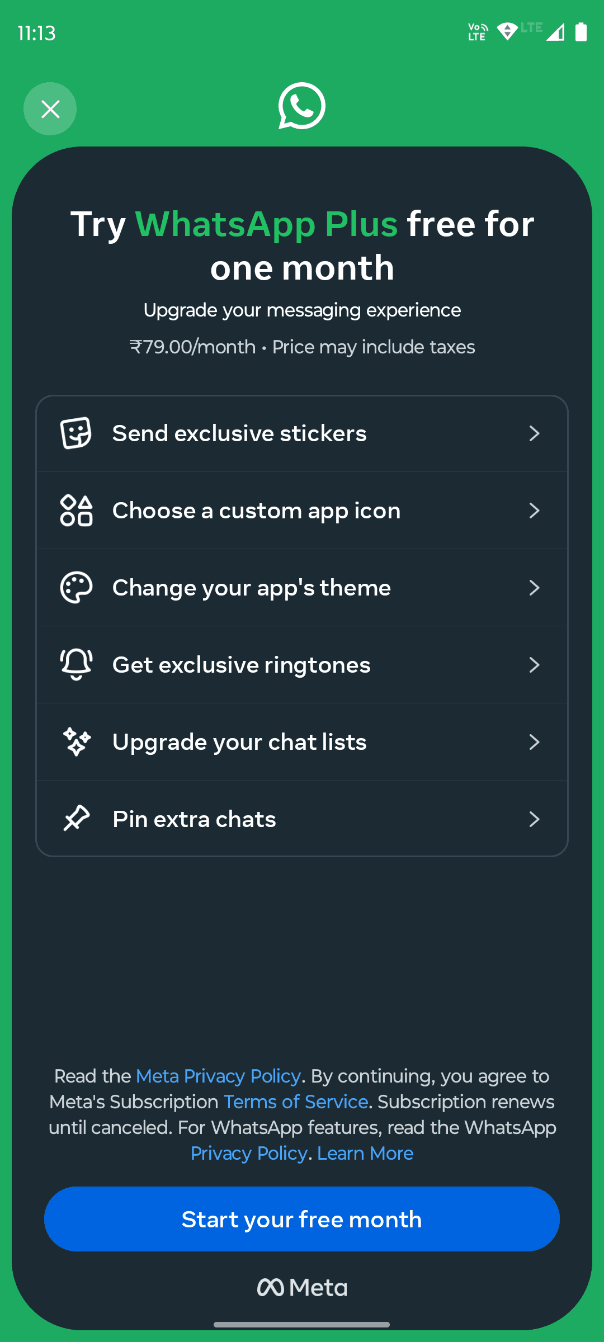
Task: Expand Change your app's theme chevron
Action: click(535, 588)
